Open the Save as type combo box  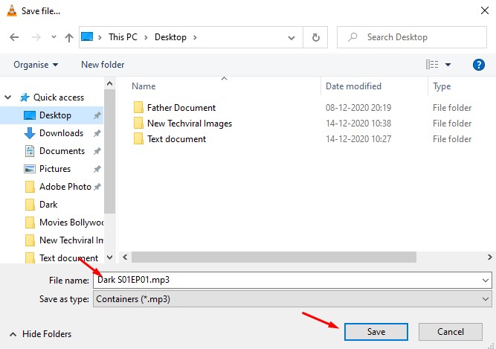pyautogui.click(x=292, y=299)
